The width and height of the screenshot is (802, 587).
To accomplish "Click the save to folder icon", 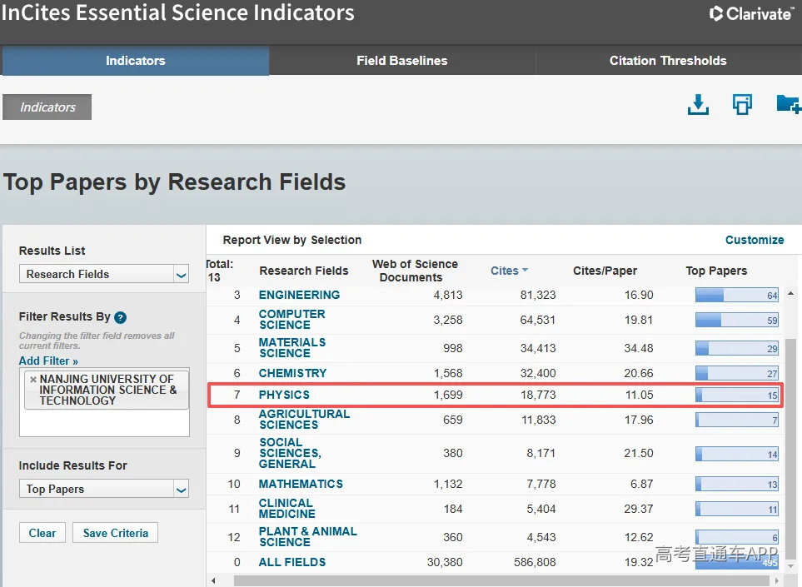I will point(788,104).
